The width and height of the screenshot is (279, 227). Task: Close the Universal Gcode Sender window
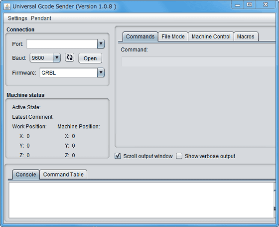266,4
